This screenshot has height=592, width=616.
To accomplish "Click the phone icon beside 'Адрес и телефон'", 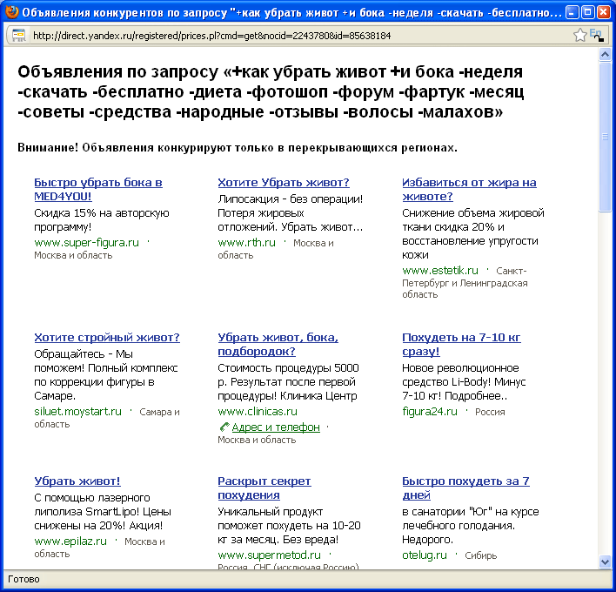I will point(224,427).
